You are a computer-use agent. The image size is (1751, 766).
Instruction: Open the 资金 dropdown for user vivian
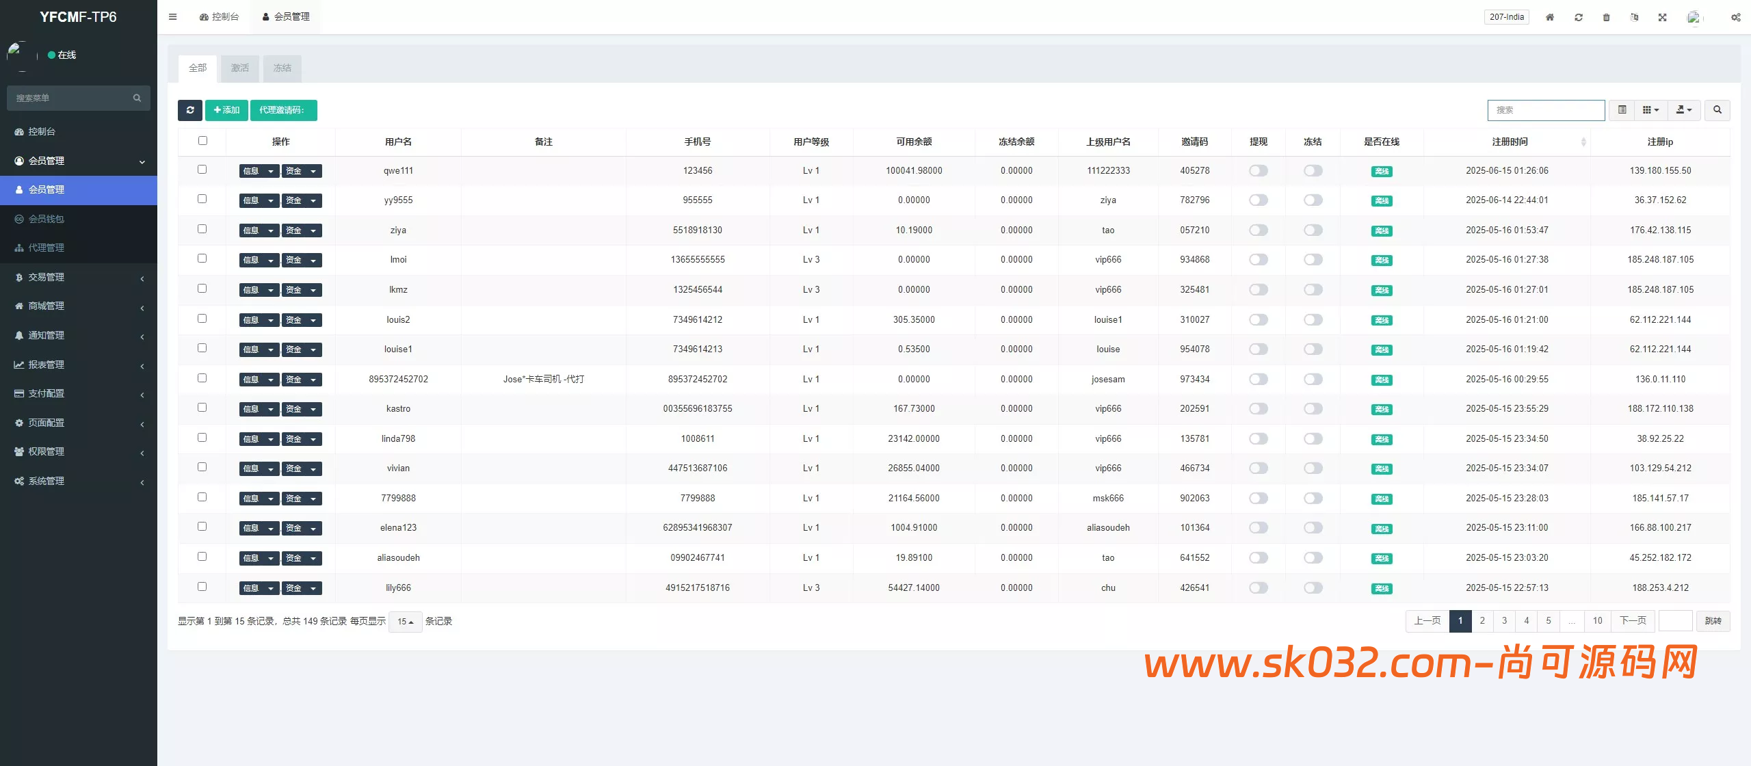point(301,468)
